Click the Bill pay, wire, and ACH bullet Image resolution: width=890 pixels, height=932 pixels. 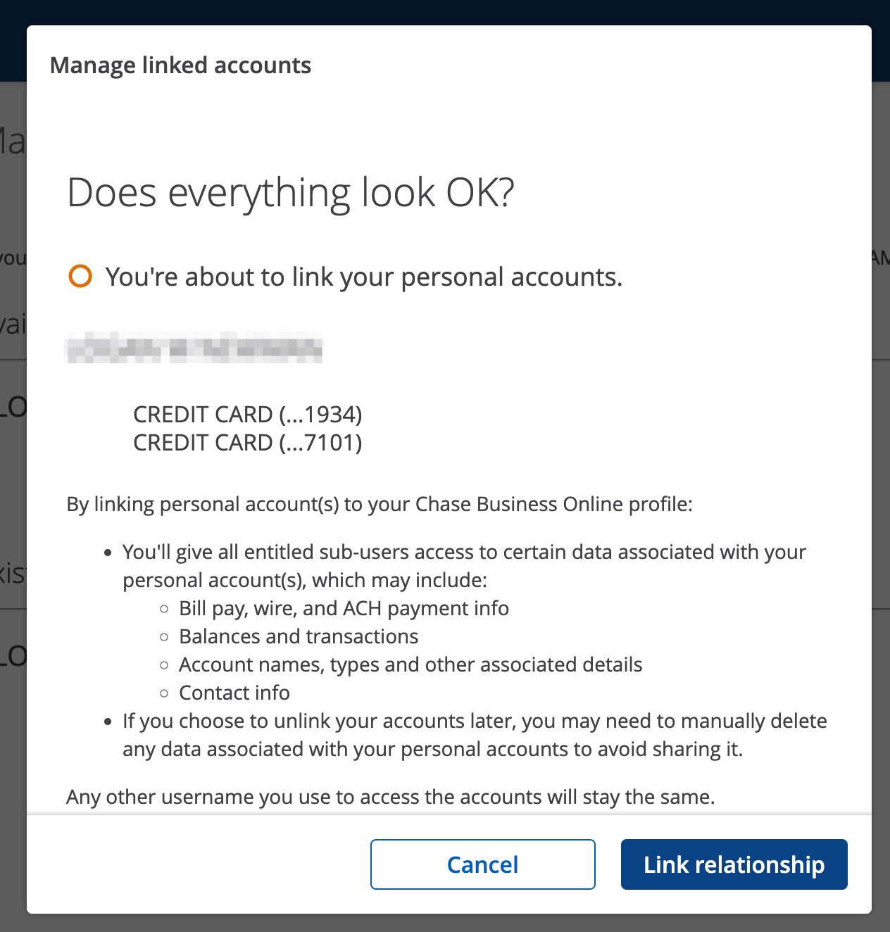344,607
